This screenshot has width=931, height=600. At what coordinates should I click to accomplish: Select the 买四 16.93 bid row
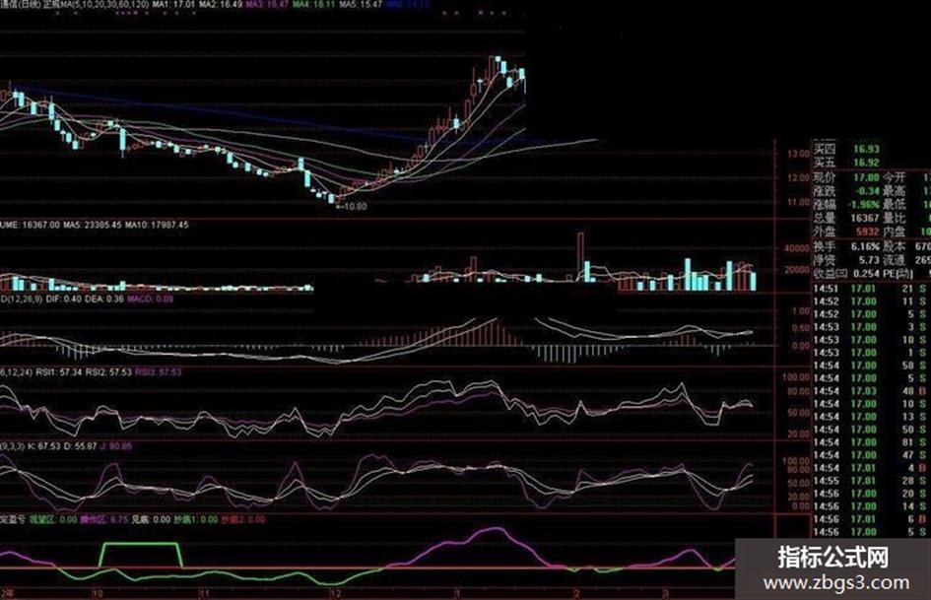pos(846,149)
